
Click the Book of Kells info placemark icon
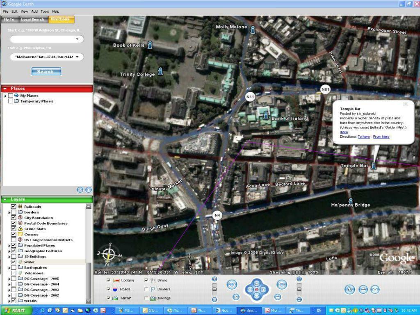pyautogui.click(x=150, y=45)
